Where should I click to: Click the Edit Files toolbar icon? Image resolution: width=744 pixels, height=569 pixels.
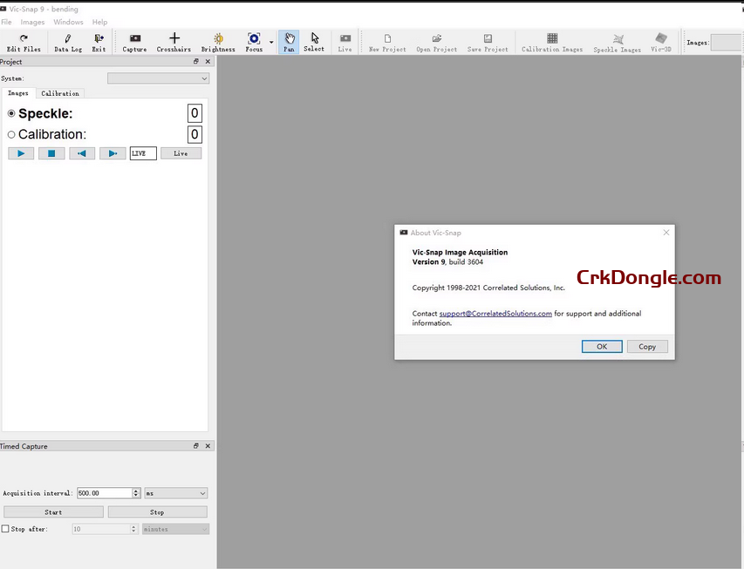click(24, 42)
